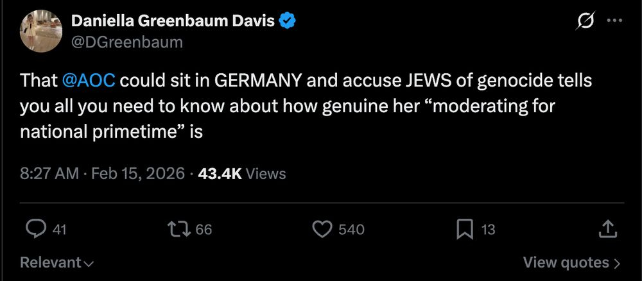Open the @AOC mention link
Screen dimensions: 642x281
pos(89,81)
